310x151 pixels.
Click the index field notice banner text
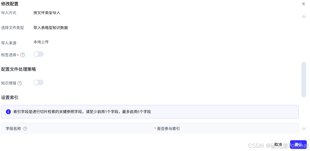82,112
